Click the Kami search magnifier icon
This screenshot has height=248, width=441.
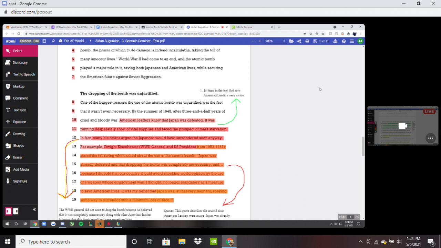click(x=53, y=41)
